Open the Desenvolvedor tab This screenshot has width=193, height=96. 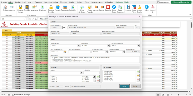click(x=97, y=2)
